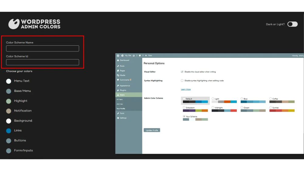This screenshot has height=171, width=304.
Task: Select the Ocean color scheme radio
Action: [242, 107]
